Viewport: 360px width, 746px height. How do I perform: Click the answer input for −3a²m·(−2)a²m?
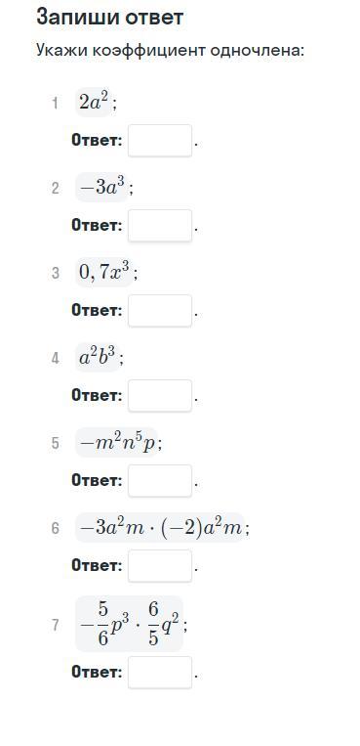pyautogui.click(x=160, y=566)
